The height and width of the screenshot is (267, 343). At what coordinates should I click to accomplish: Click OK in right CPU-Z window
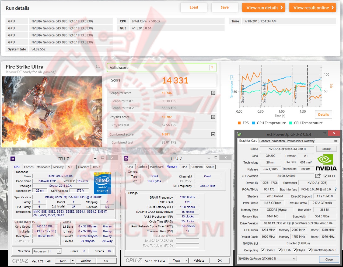[220, 261]
